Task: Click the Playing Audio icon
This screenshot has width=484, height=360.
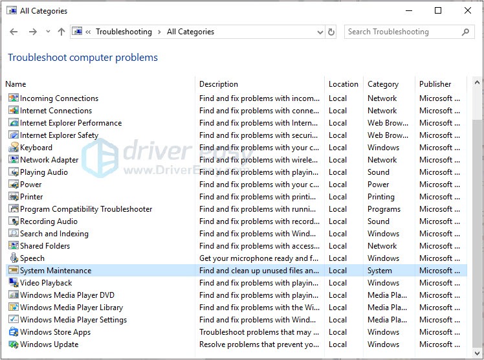Action: tap(14, 172)
